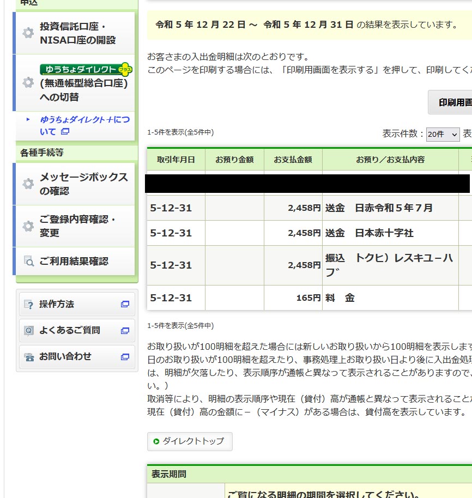Screen dimensions: 472x498
Task: Click the external link icon beside ゆうちょダイレクト＋について
Action: point(65,131)
